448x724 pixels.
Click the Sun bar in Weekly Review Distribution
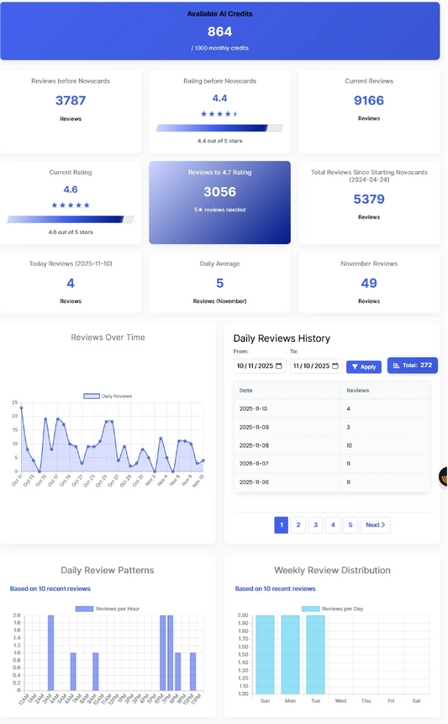tap(265, 654)
